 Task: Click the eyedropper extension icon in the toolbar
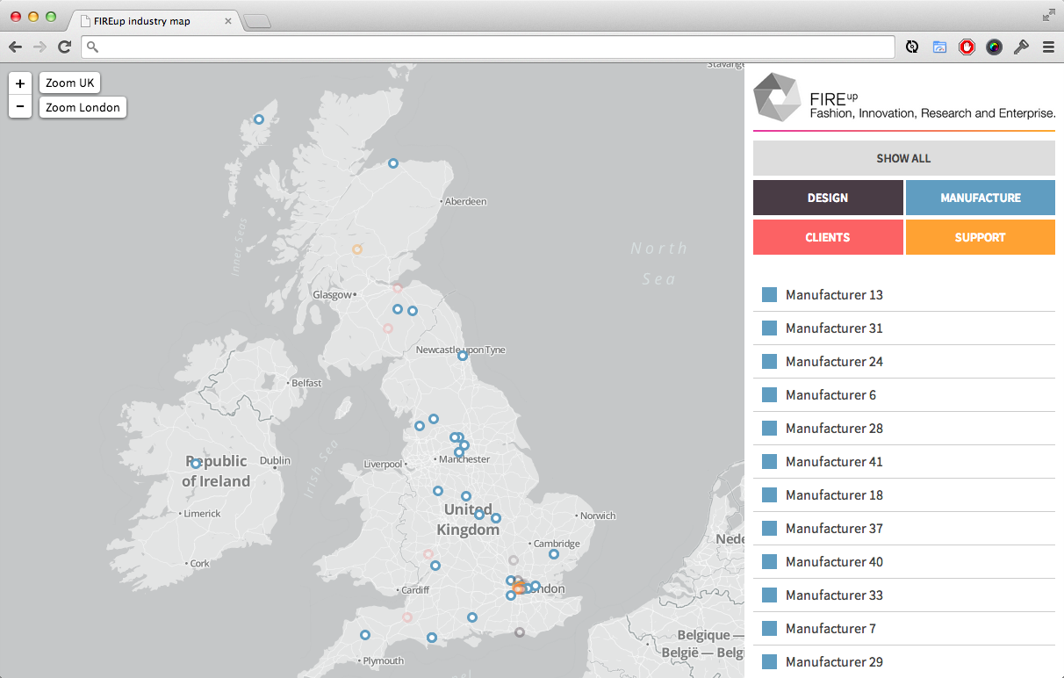(x=1021, y=47)
